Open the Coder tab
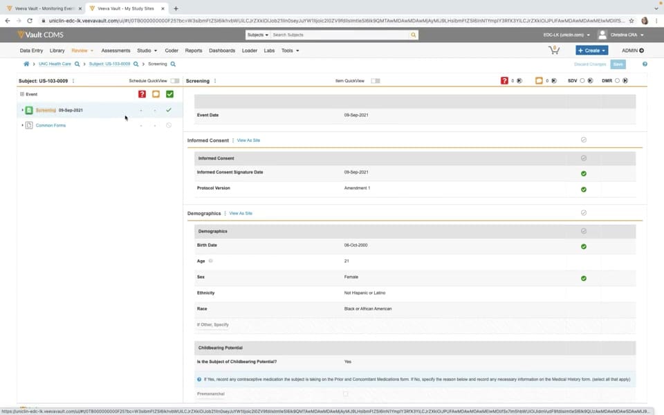 pyautogui.click(x=172, y=50)
